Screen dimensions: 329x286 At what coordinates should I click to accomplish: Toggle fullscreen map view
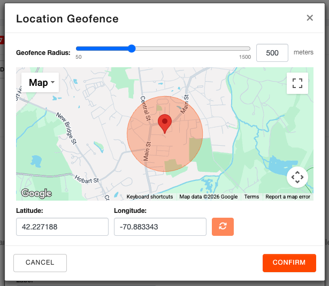297,83
